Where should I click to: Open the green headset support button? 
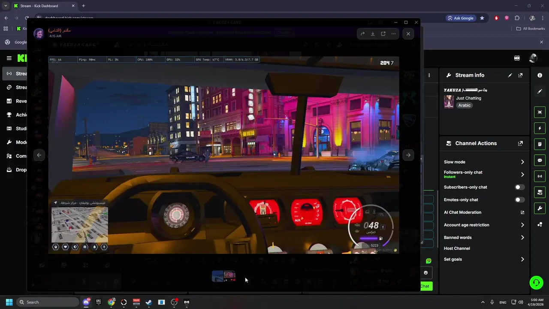coord(536,282)
